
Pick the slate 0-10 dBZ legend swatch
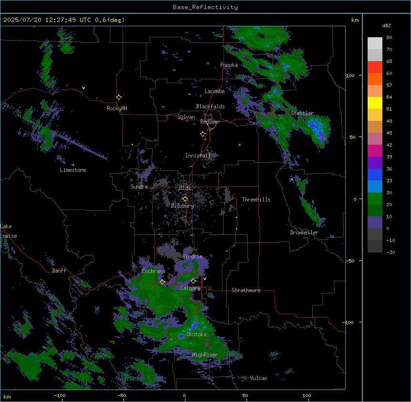[375, 222]
